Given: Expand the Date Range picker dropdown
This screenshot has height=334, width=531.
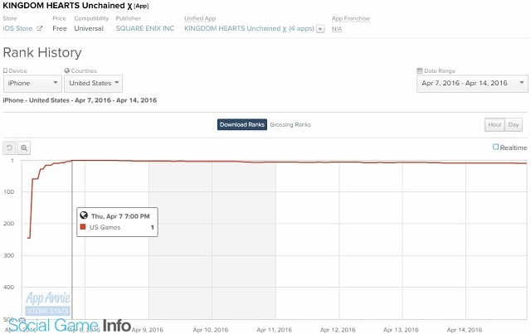Looking at the screenshot, I should pyautogui.click(x=470, y=84).
